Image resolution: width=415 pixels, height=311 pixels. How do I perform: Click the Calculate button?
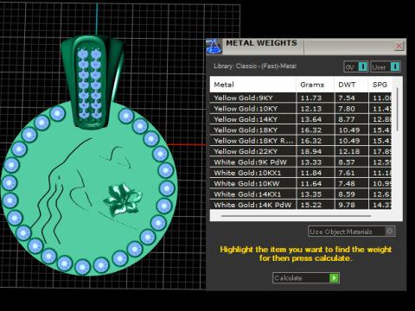click(306, 278)
